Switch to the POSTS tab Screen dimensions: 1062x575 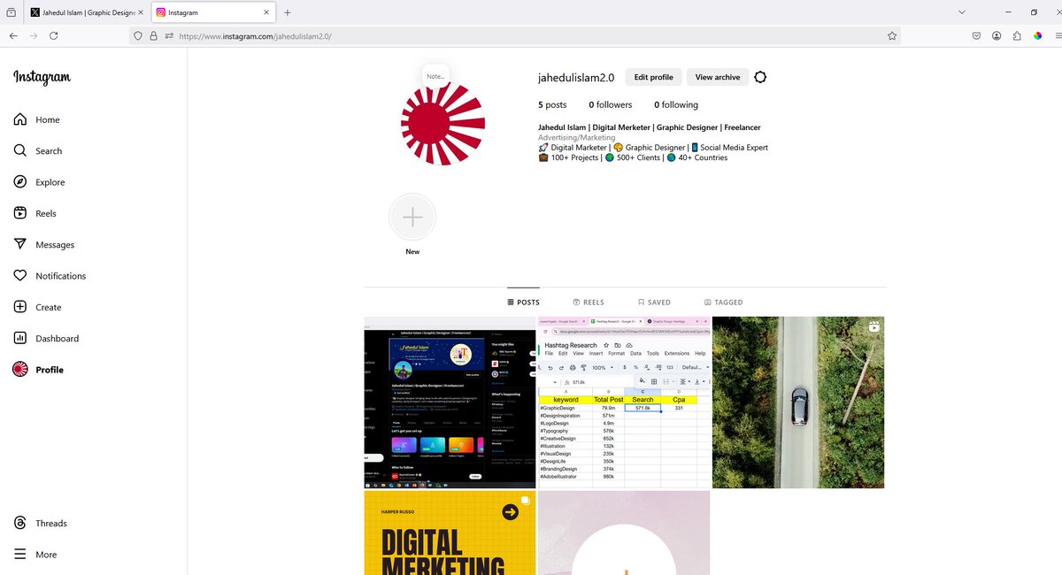[x=524, y=303]
